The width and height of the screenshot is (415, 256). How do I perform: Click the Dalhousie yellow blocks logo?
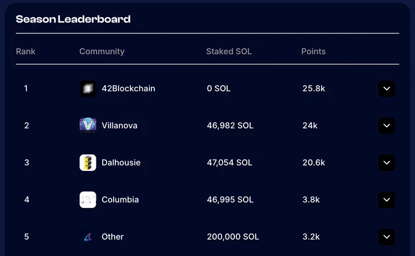(x=88, y=163)
